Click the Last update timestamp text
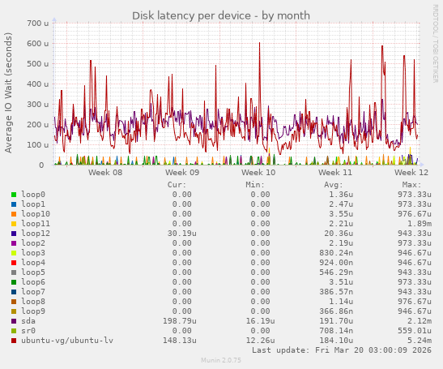The width and height of the screenshot is (443, 369). 342,350
